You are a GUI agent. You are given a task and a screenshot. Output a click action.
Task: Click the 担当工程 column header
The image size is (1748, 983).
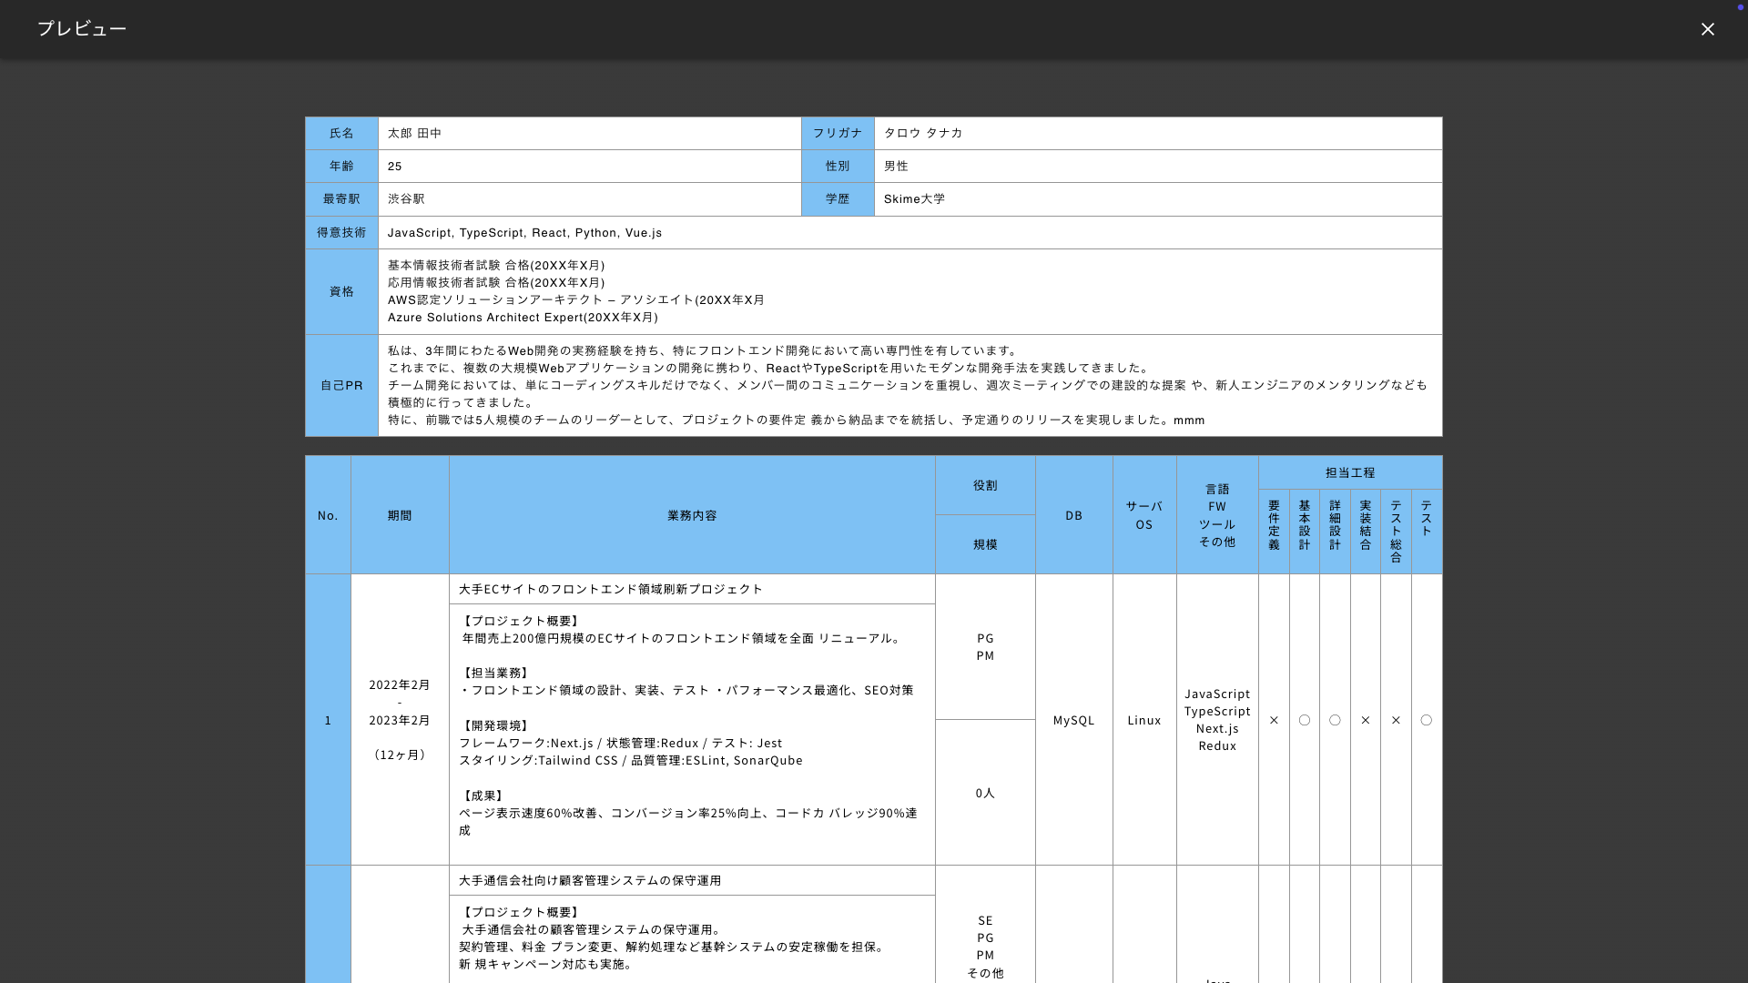[1349, 472]
